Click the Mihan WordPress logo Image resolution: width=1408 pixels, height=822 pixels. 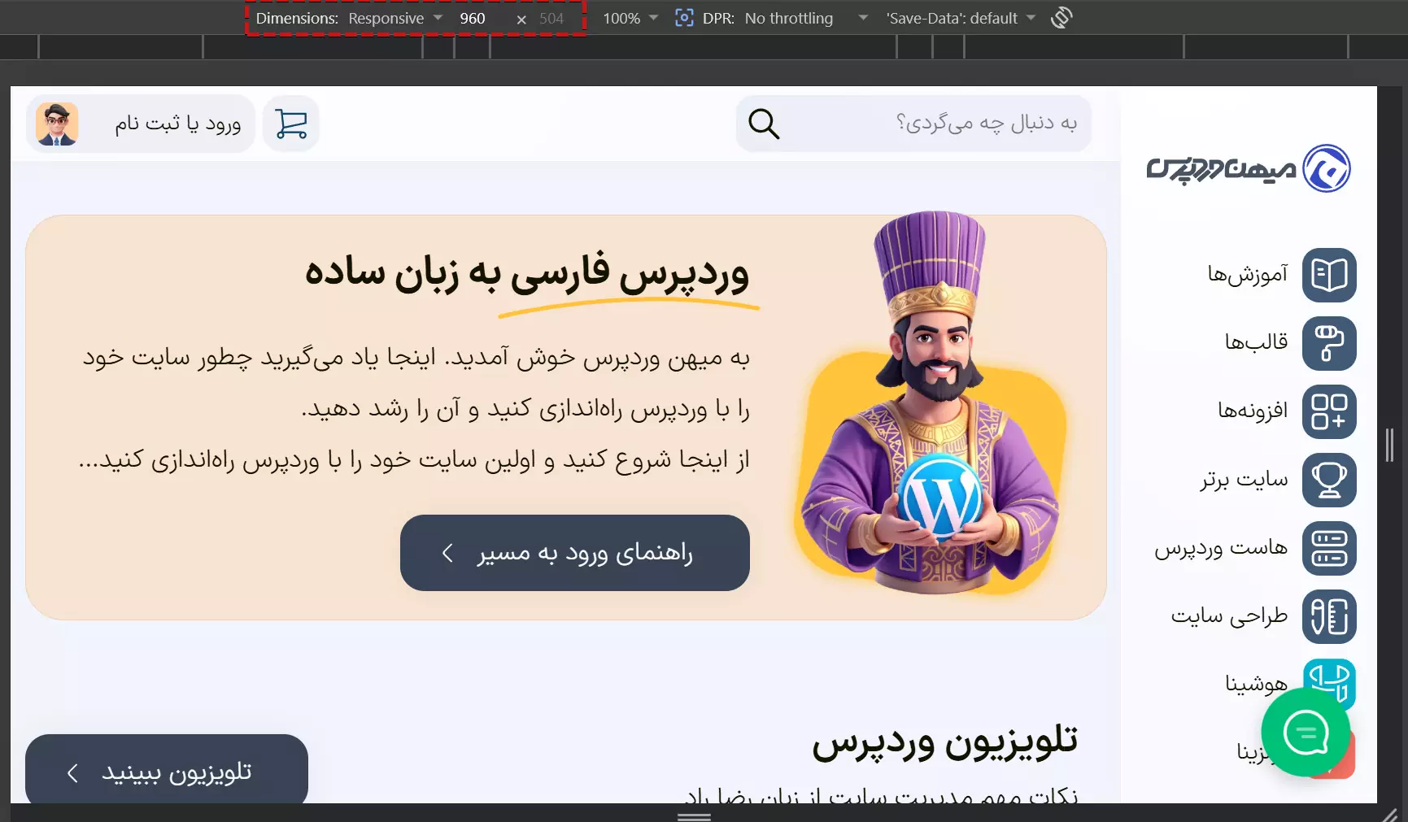[1249, 168]
